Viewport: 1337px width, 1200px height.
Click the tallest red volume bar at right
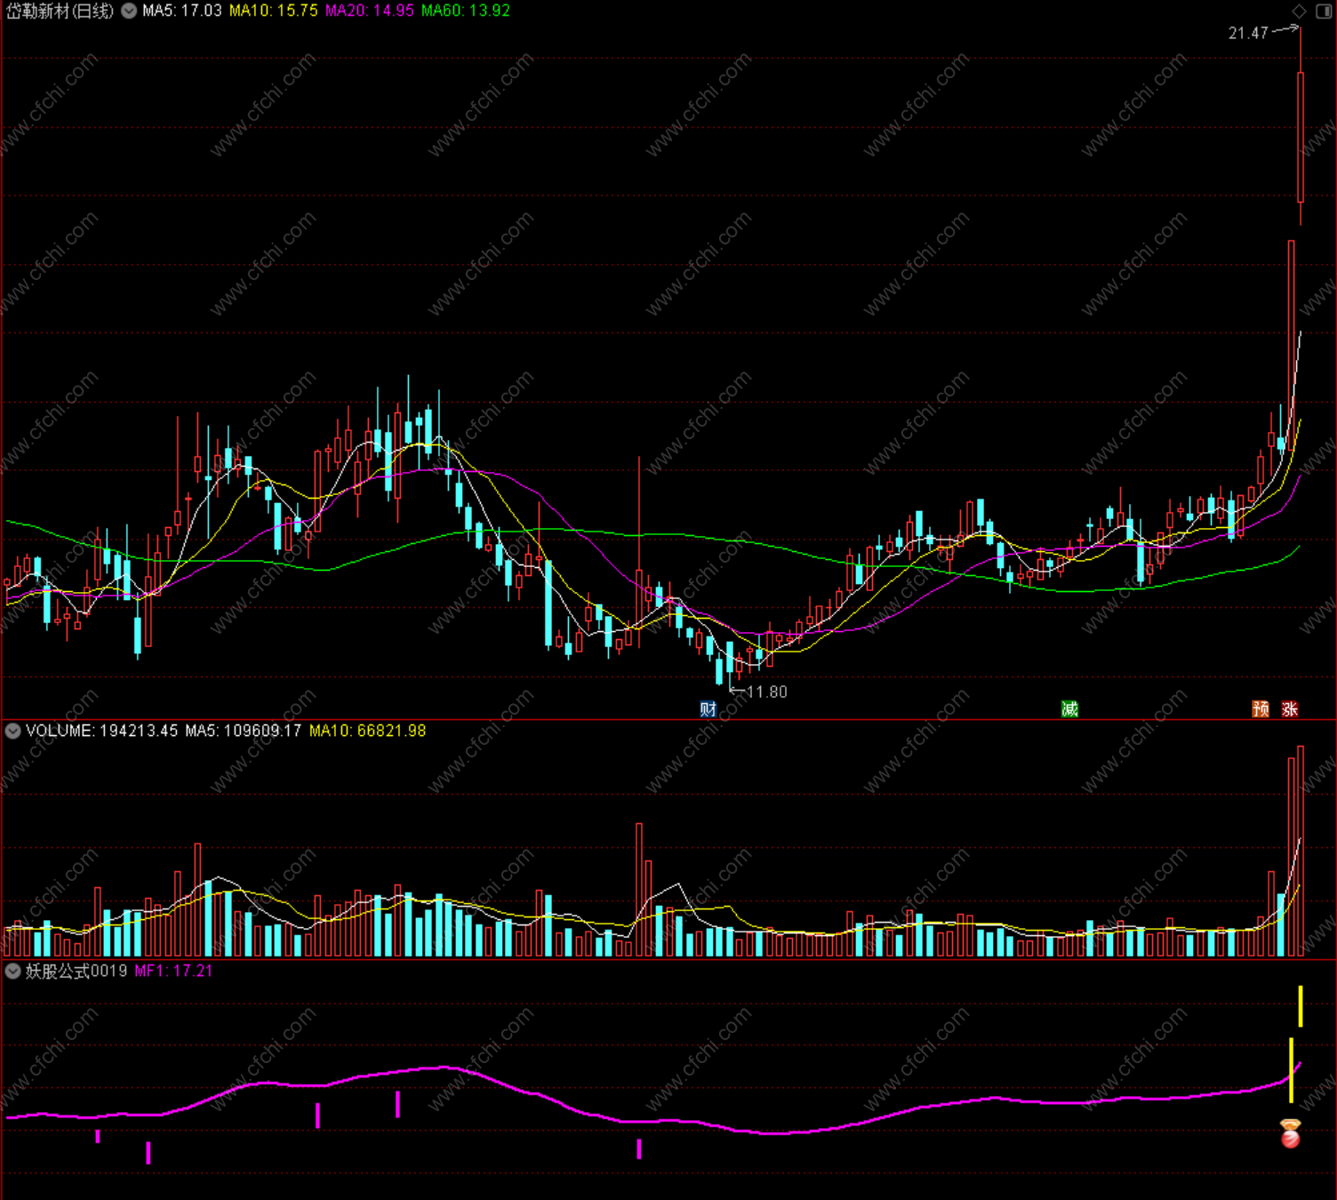[1301, 851]
